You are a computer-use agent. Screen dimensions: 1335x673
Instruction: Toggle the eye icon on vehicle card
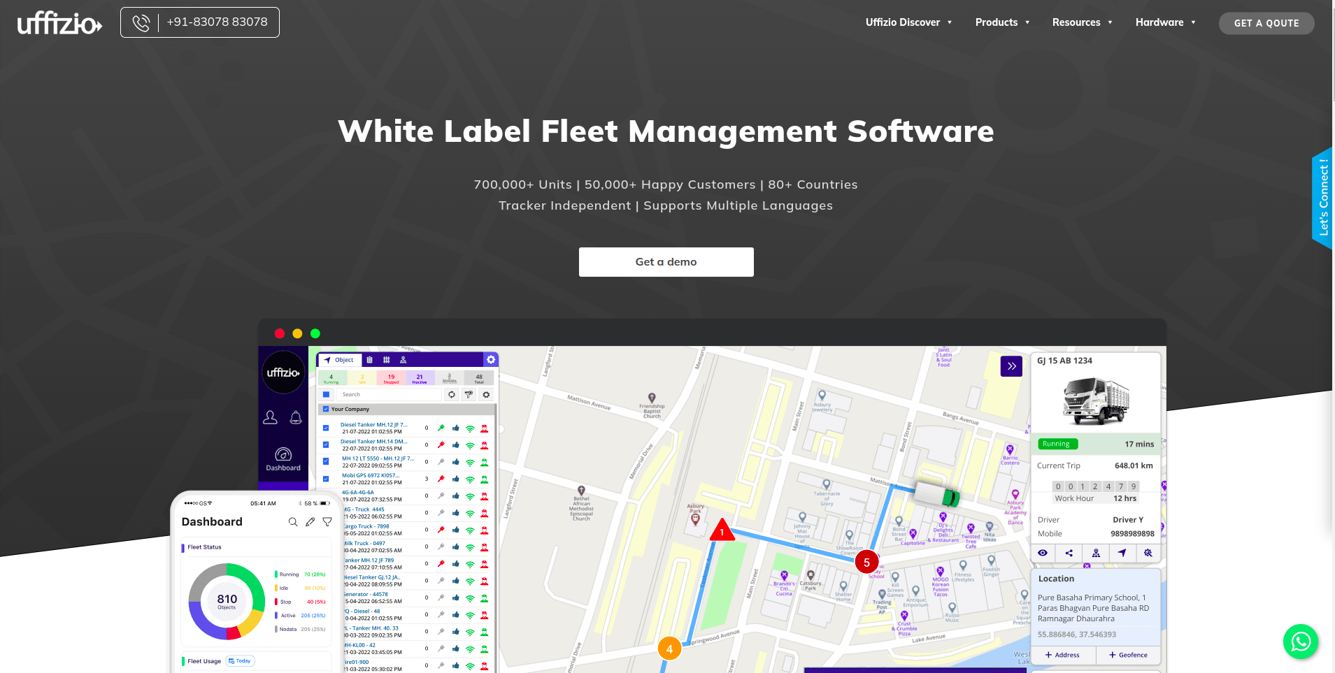(1043, 553)
